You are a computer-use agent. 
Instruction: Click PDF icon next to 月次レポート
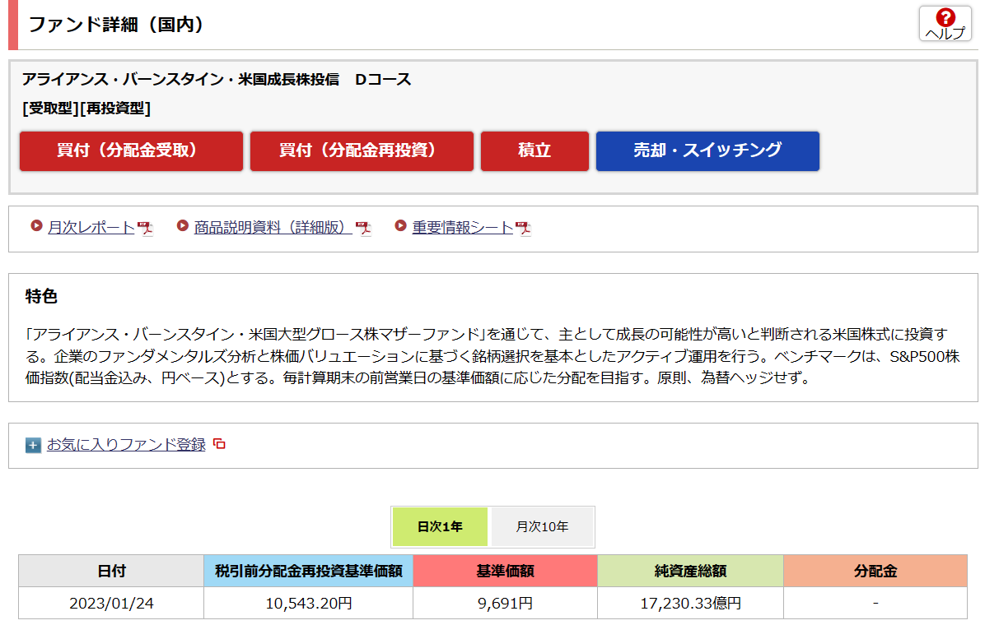[x=145, y=228]
